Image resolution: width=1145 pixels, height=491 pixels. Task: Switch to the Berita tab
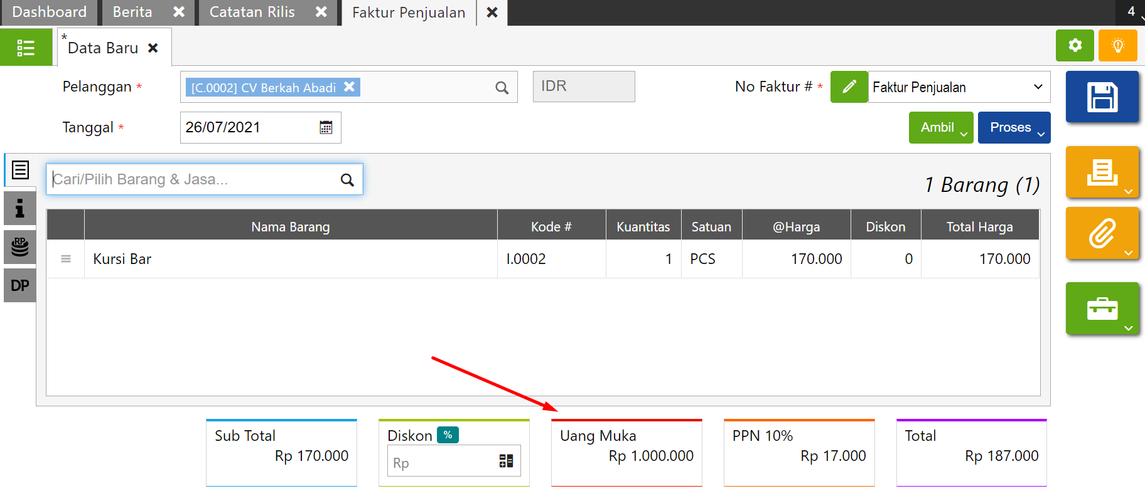pos(132,12)
